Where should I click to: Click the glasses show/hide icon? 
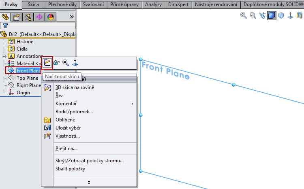(56, 63)
